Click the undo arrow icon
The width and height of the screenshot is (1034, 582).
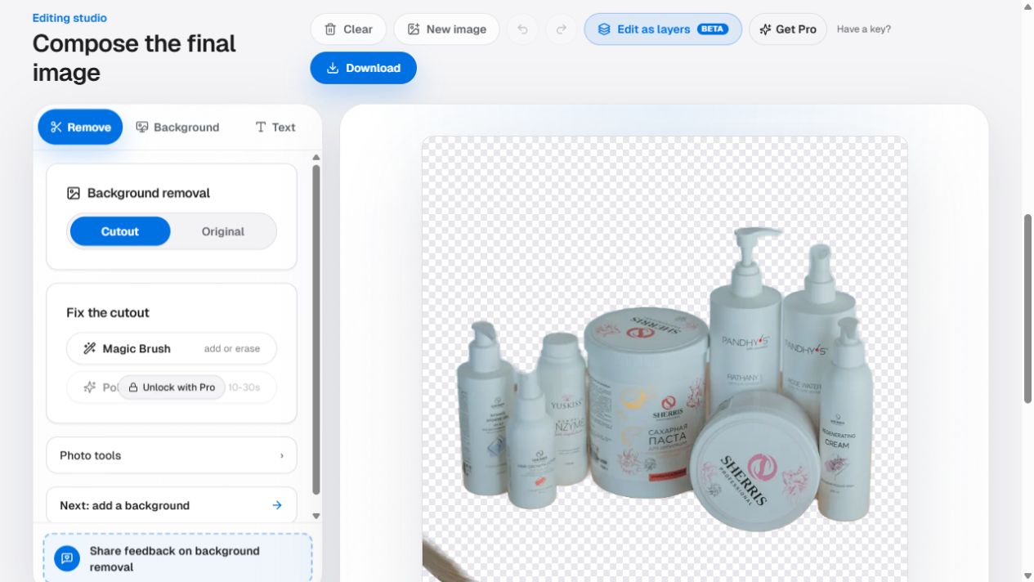click(522, 29)
